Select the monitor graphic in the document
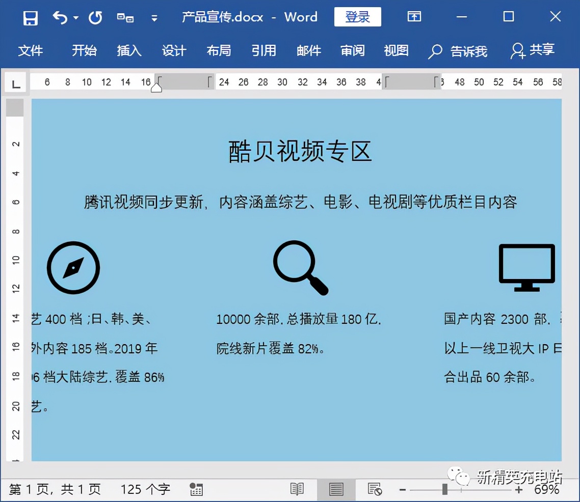Image resolution: width=580 pixels, height=502 pixels. (x=526, y=265)
